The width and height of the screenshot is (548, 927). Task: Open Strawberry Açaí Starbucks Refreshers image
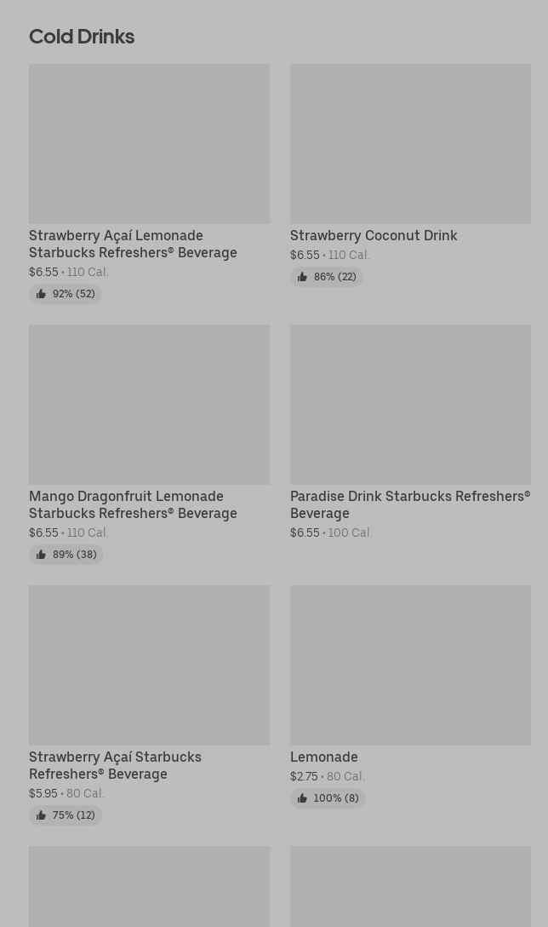pyautogui.click(x=149, y=665)
